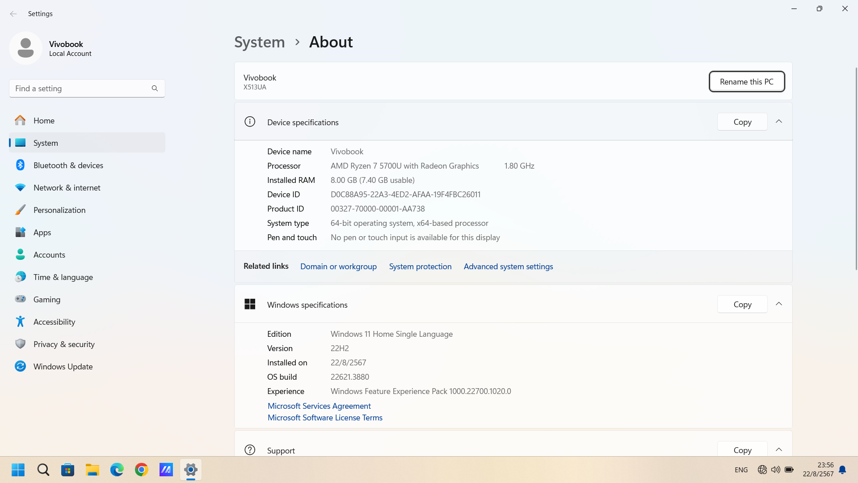Screen dimensions: 858x483
Task: Click the Accessibility figure icon
Action: 20,322
